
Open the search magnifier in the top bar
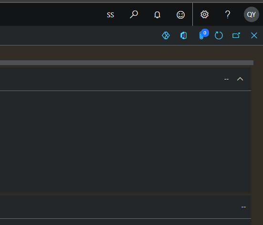point(134,14)
